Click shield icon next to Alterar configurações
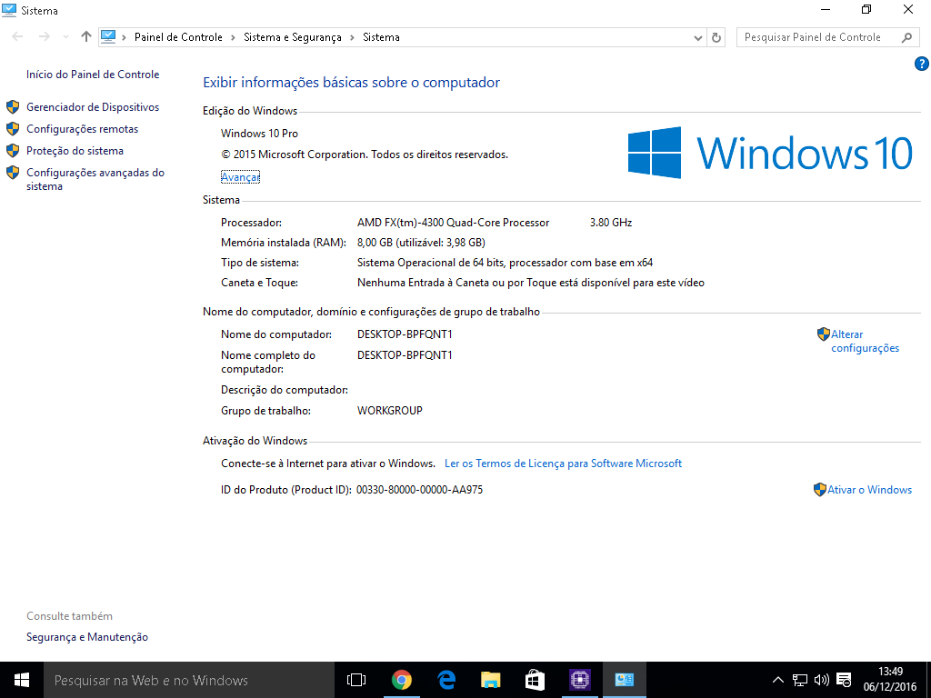Viewport: 931px width, 698px height. coord(823,334)
